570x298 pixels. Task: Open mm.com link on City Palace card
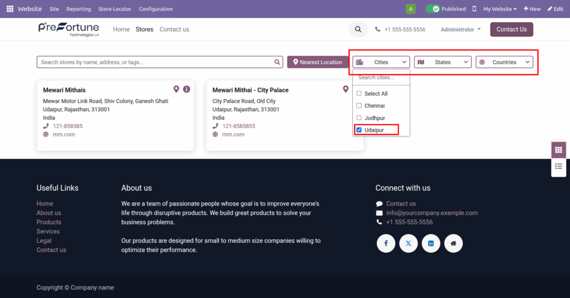point(233,134)
